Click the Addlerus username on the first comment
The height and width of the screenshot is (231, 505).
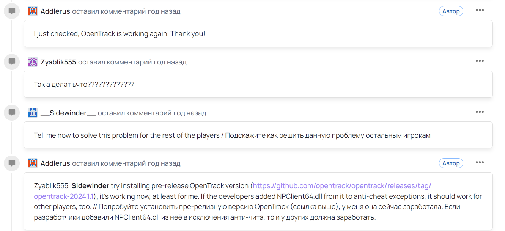(x=55, y=11)
